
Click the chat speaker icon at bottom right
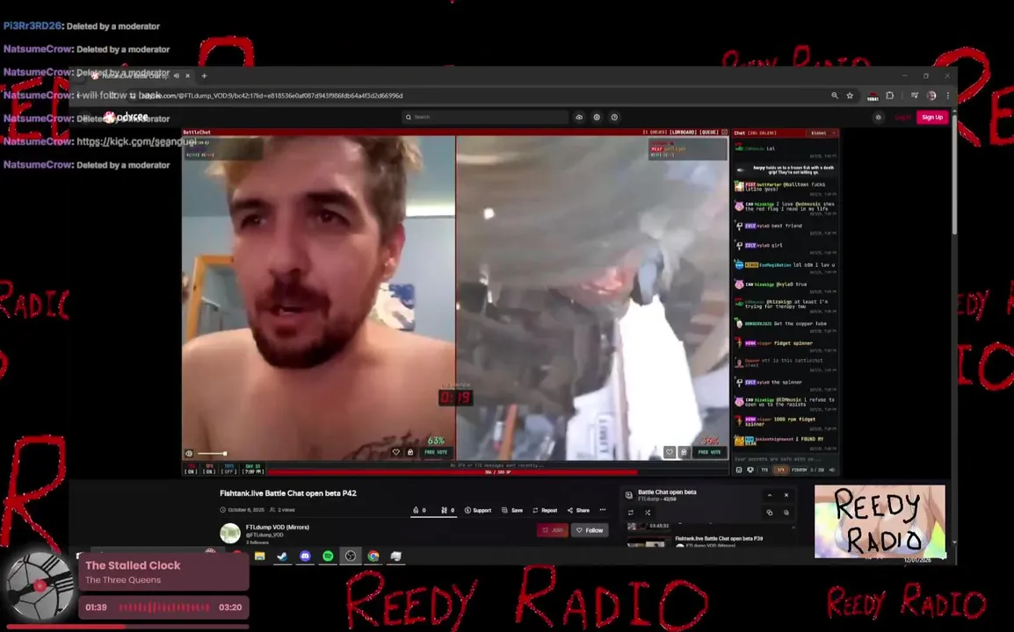[x=831, y=470]
